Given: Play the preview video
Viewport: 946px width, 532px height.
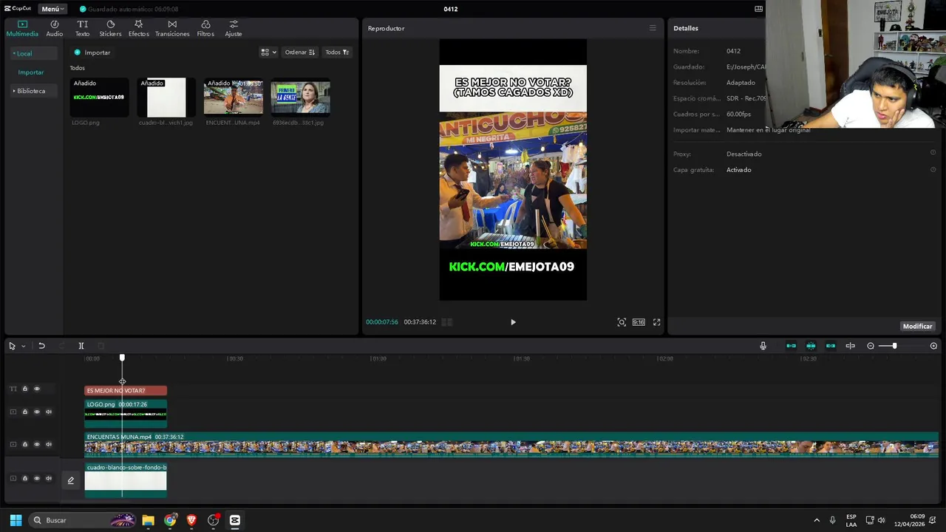Looking at the screenshot, I should tap(513, 322).
